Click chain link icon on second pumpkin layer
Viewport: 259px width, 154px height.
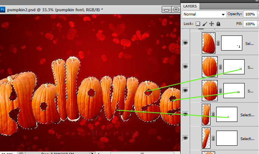coord(220,67)
